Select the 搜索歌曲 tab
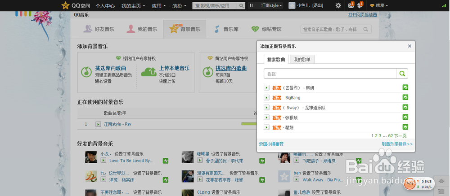Viewport: 450px width, 196px height. (276, 60)
